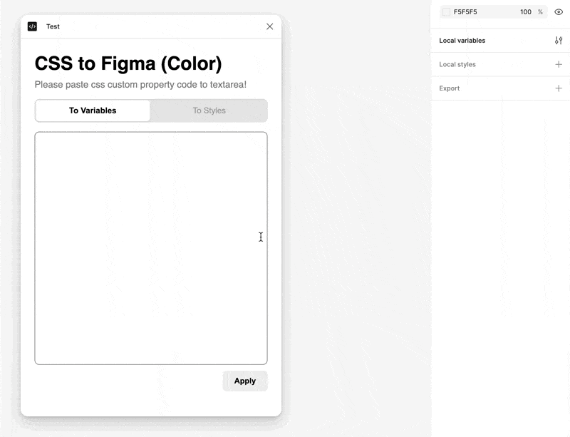Open the Local variables section
The image size is (570, 437).
point(463,41)
